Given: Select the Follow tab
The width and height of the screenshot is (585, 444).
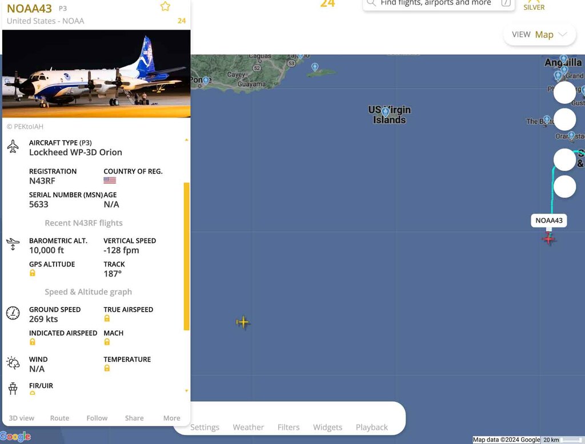Looking at the screenshot, I should pyautogui.click(x=97, y=418).
